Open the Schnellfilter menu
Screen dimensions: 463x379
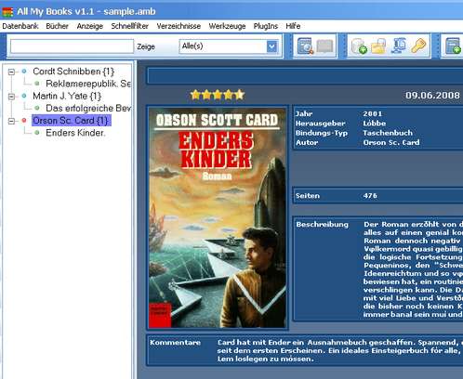130,26
